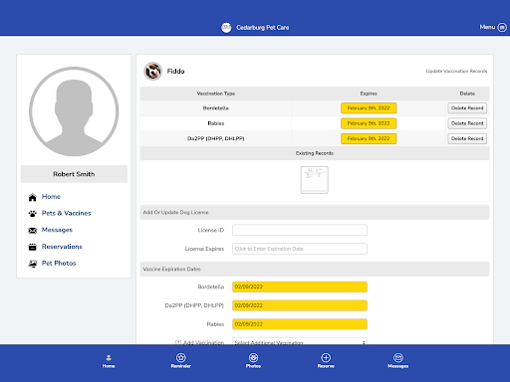Click the Robert Smith profile picture
This screenshot has width=510, height=382.
click(x=74, y=111)
